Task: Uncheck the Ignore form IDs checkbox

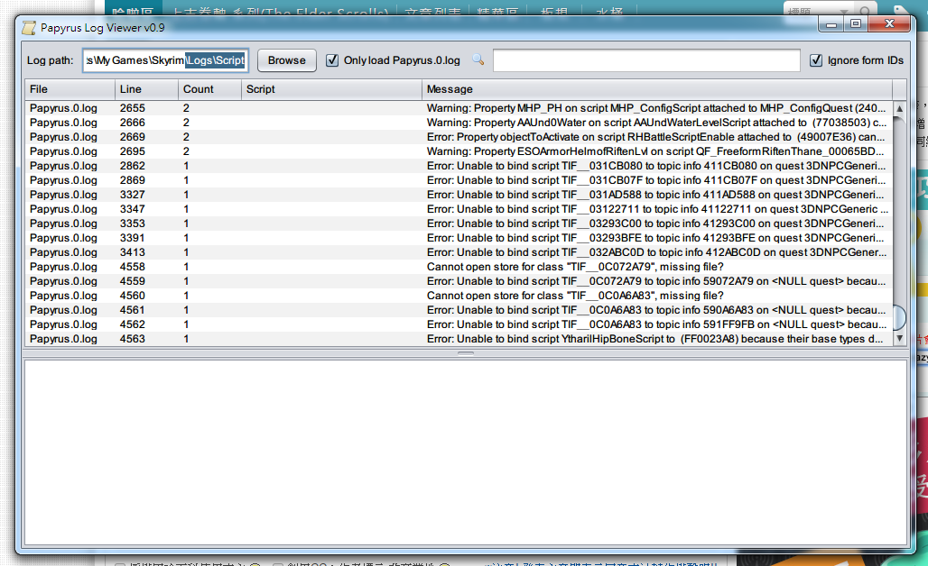Action: (816, 60)
